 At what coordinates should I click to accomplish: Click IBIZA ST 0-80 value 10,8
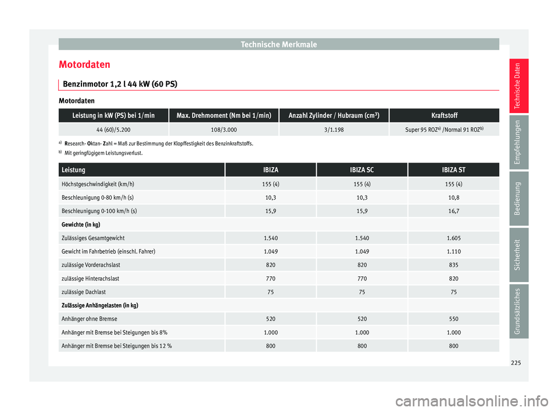pyautogui.click(x=454, y=198)
